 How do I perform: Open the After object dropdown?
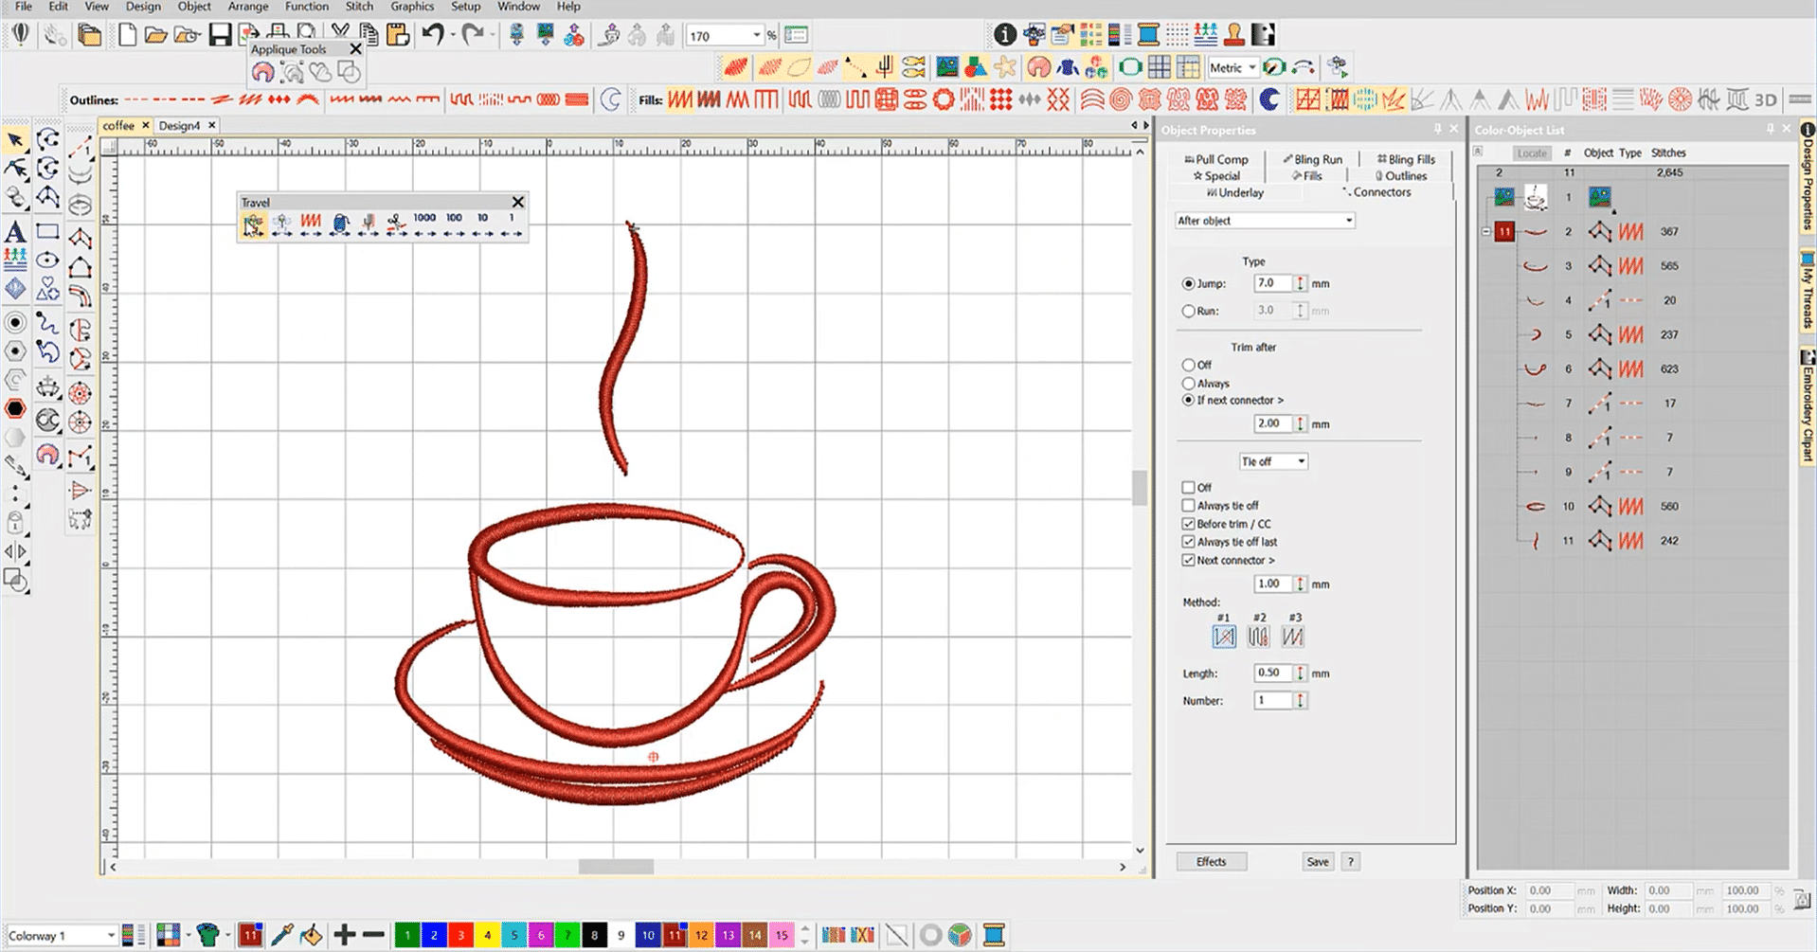pyautogui.click(x=1265, y=221)
